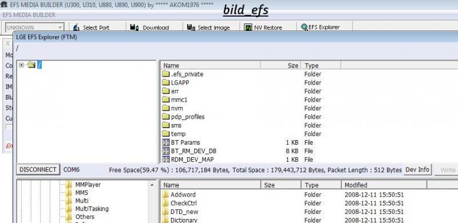
Task: Select the root folder icon in tree
Action: click(x=31, y=65)
